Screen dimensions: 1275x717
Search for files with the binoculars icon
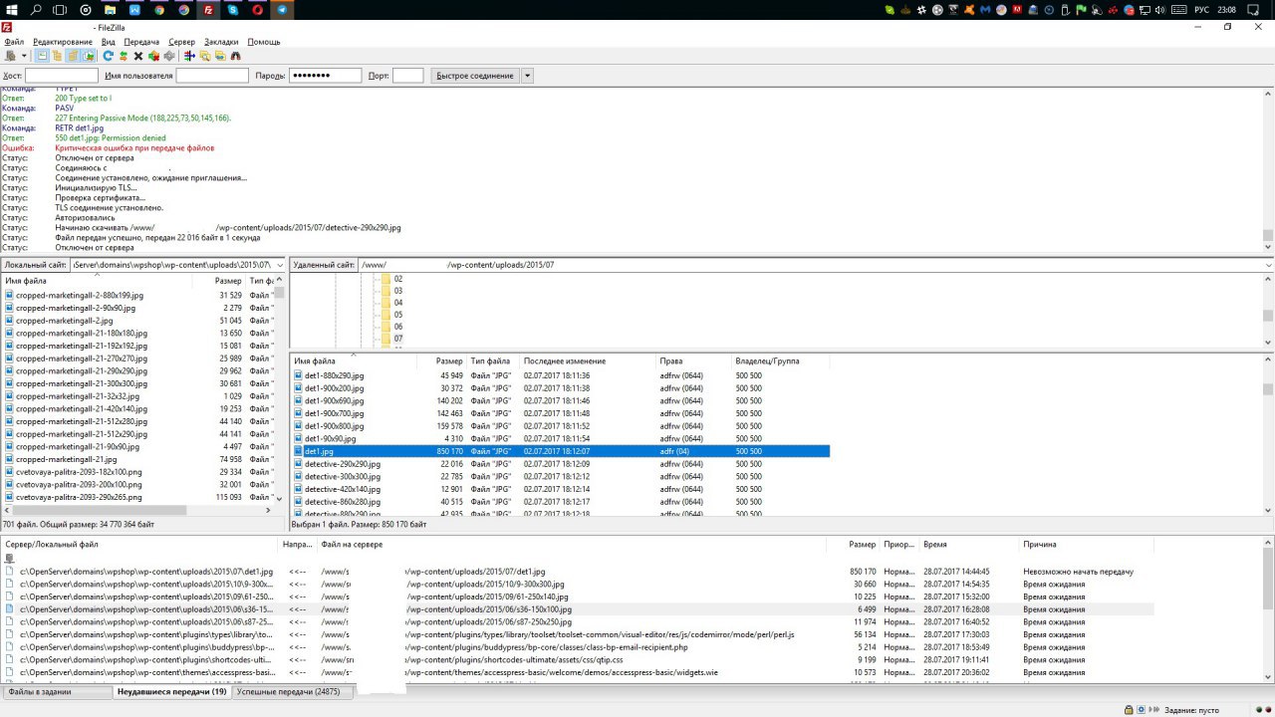236,56
